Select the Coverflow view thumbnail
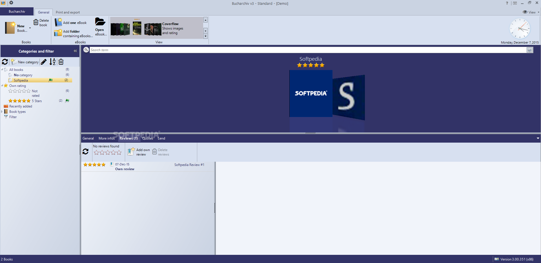This screenshot has width=541, height=263. click(x=156, y=28)
